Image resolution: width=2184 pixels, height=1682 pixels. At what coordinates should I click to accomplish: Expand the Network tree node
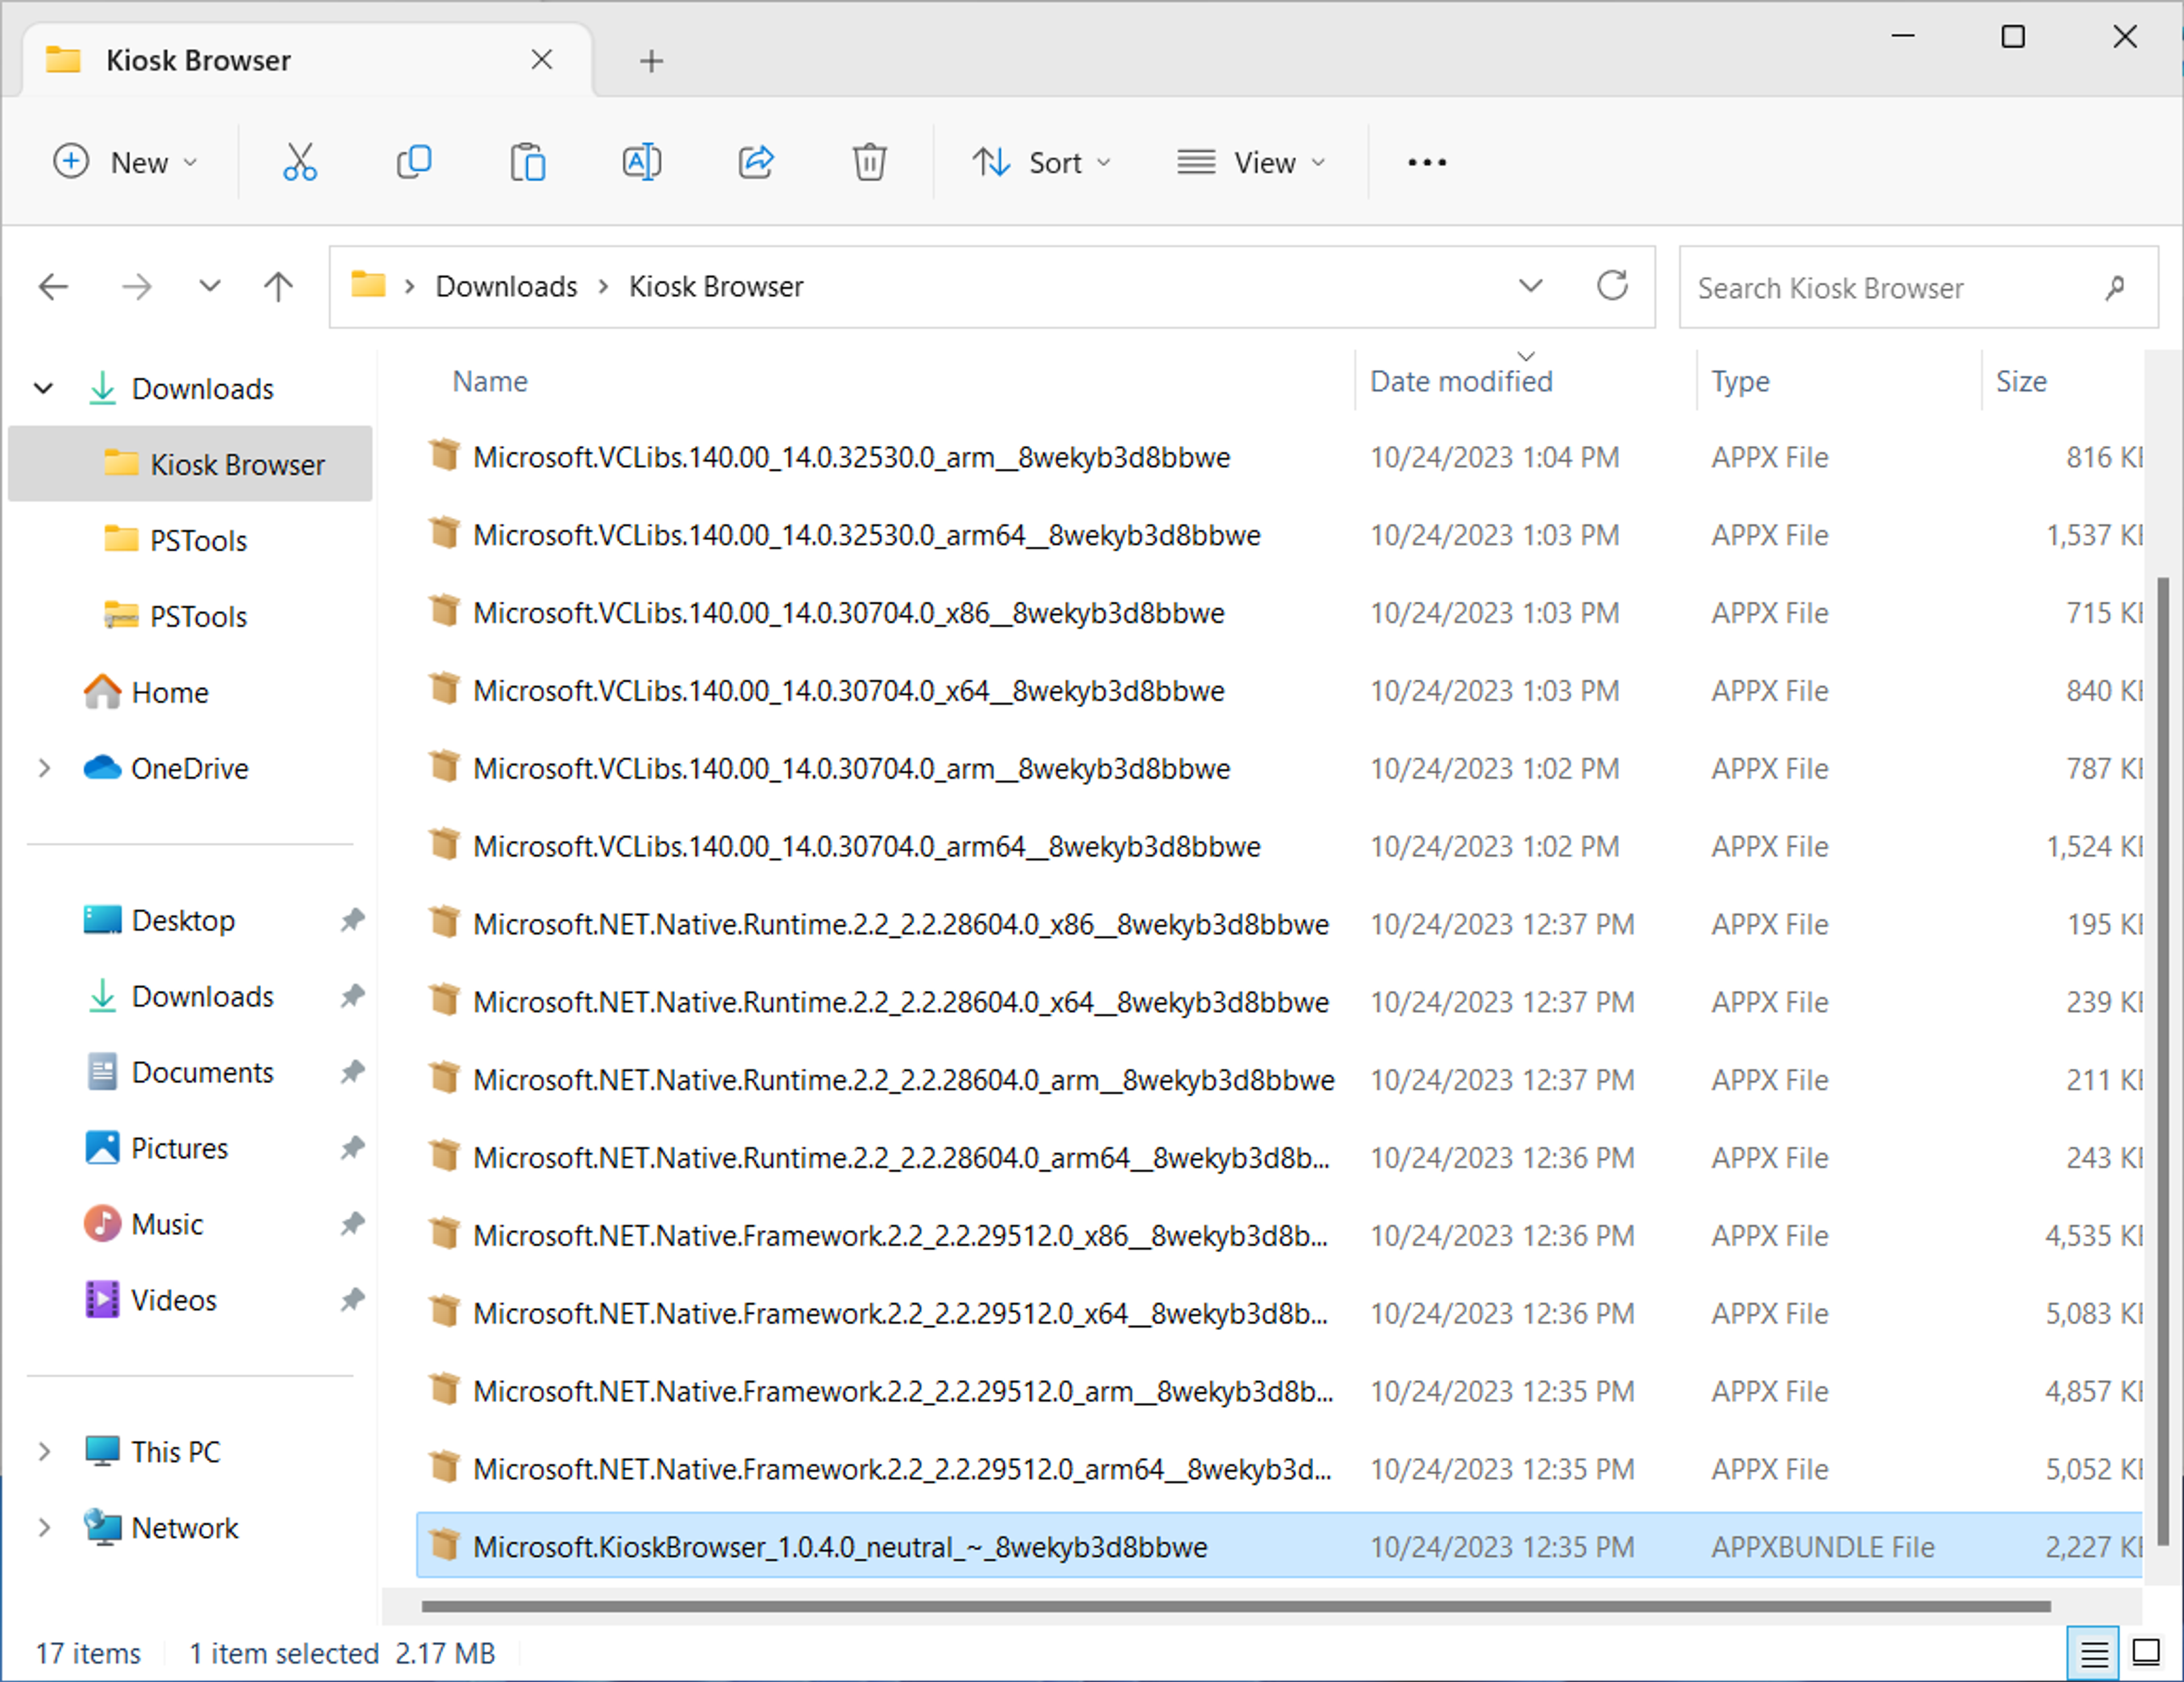tap(43, 1528)
